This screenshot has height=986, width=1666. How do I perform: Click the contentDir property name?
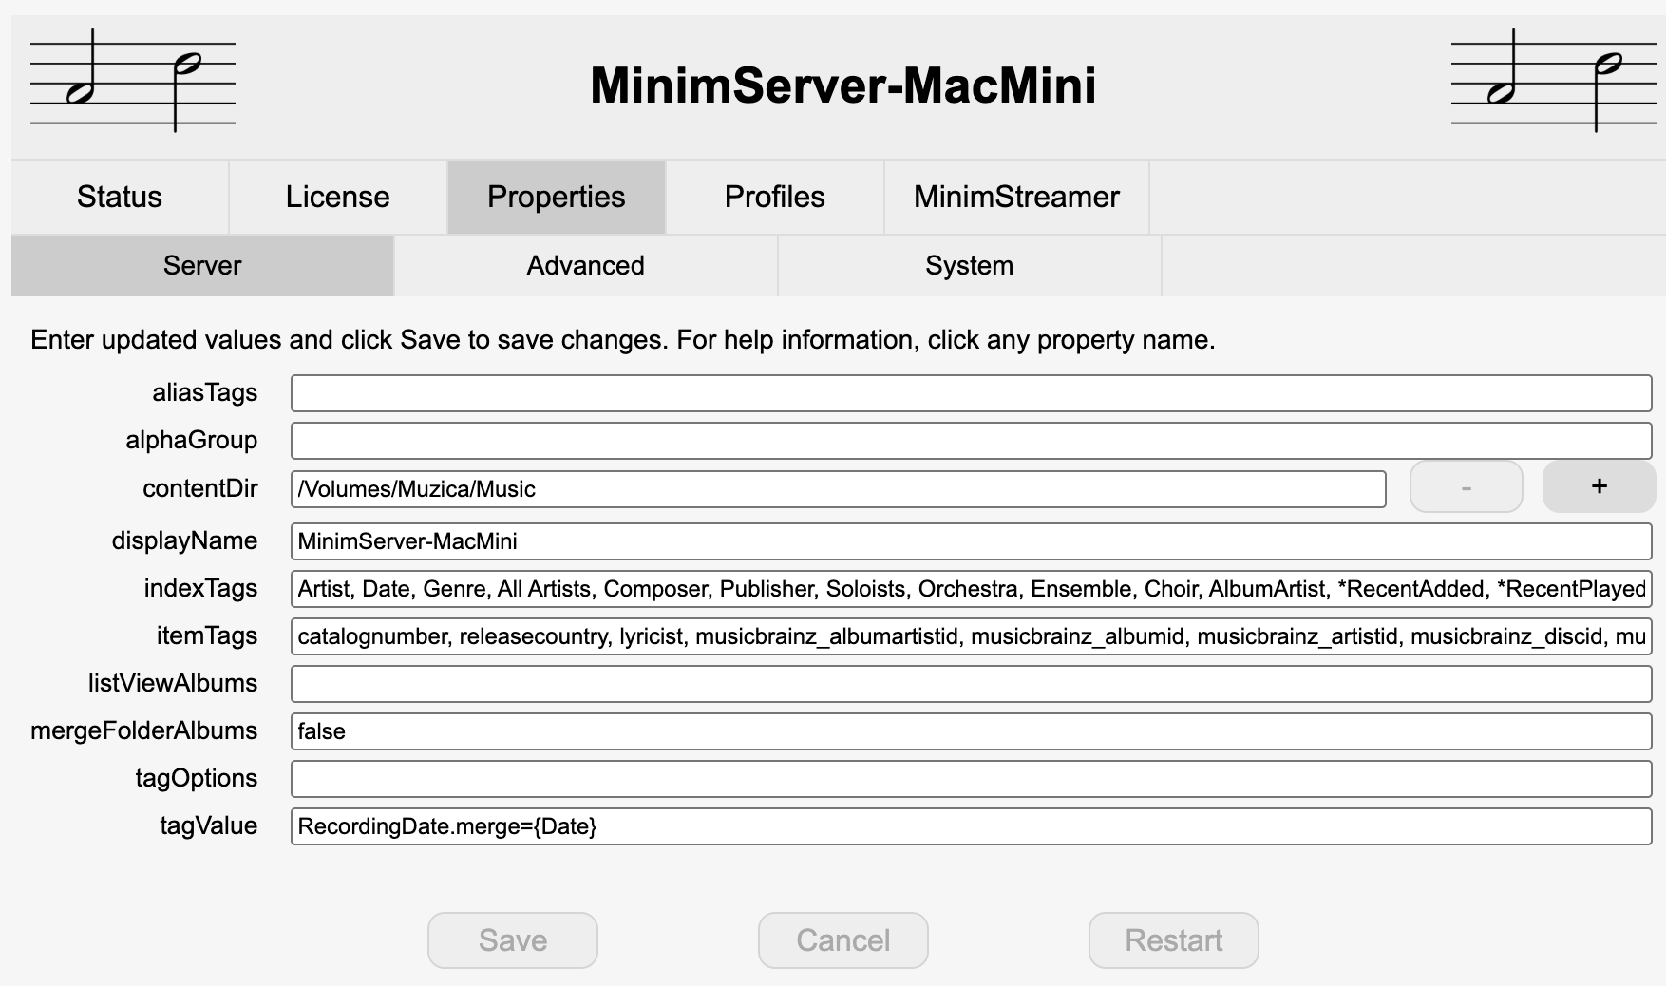(x=200, y=488)
